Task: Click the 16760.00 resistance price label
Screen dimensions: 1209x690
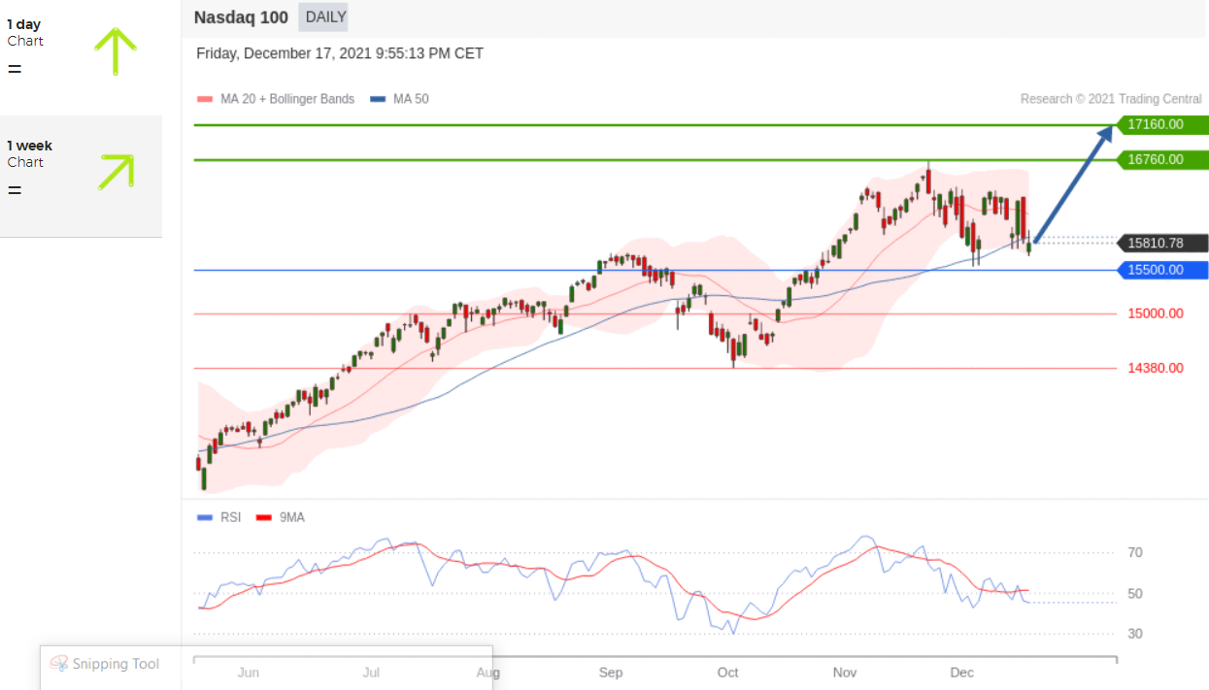Action: coord(1161,159)
